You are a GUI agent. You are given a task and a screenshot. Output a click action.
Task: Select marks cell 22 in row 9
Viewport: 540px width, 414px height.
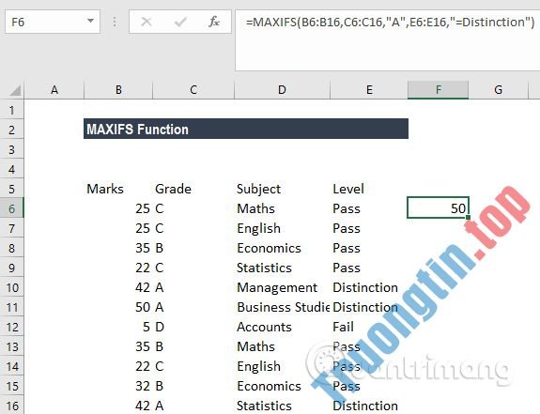(118, 268)
